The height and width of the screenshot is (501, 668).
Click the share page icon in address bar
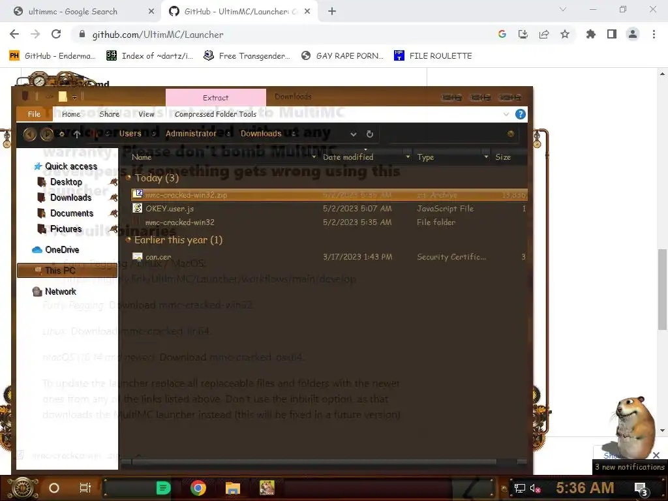click(544, 34)
